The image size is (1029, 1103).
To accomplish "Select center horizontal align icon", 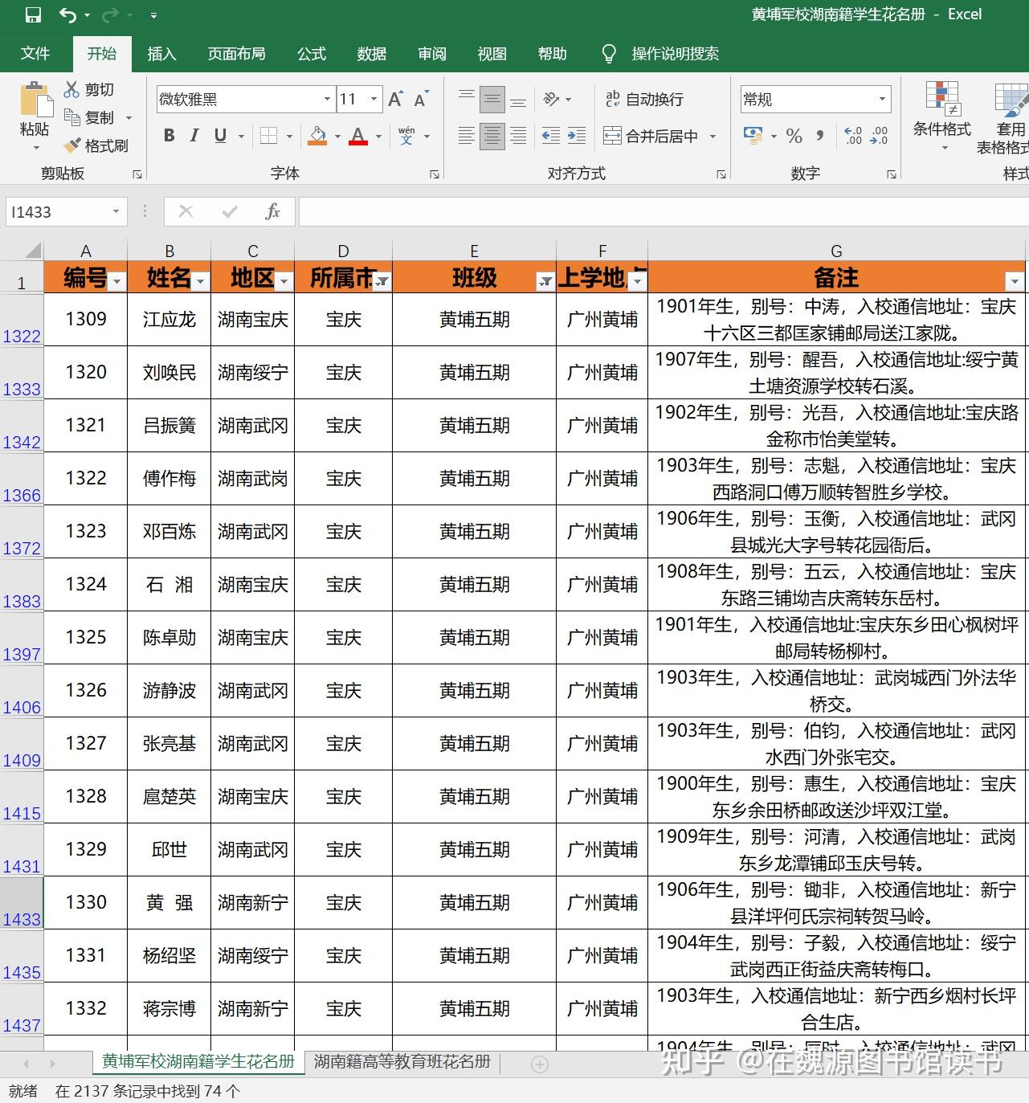I will 492,136.
